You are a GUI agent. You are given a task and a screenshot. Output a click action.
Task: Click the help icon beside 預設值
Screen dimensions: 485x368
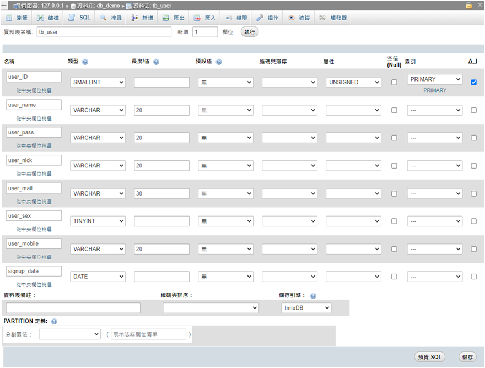click(219, 62)
